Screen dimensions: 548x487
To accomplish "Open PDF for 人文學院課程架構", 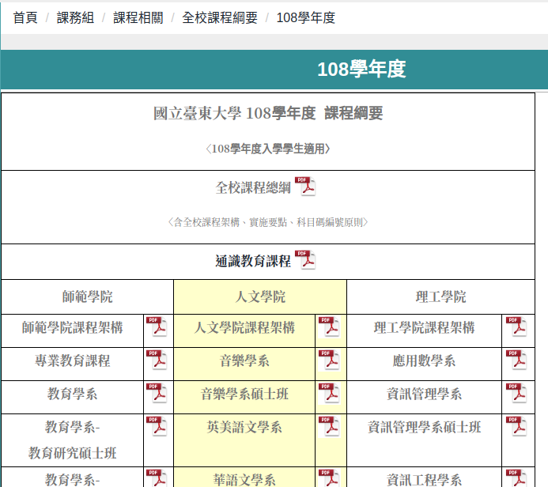I will coord(329,327).
